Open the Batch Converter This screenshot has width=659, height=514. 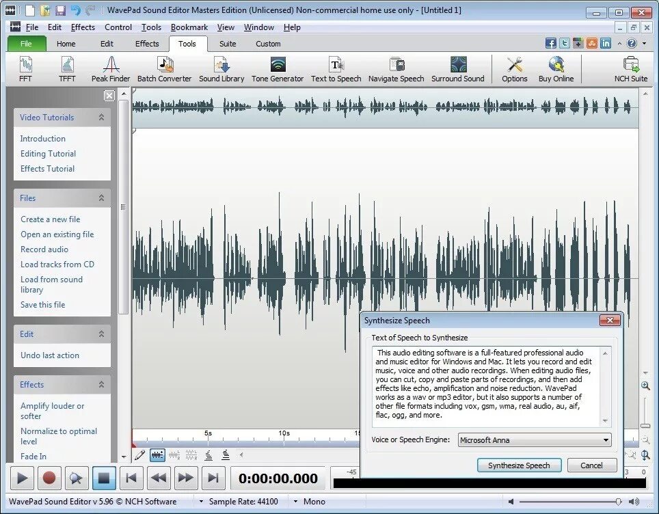click(x=164, y=69)
